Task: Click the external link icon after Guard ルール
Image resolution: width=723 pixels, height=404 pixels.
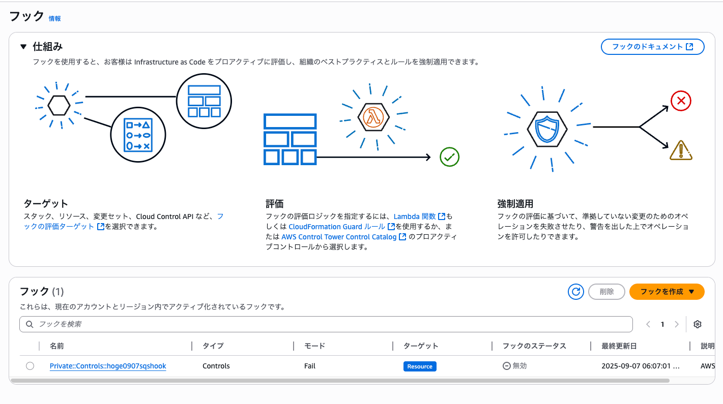Action: click(391, 227)
